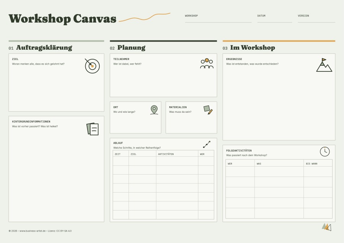
Task: Click the WER header in Folgeaktivitäten table
Action: (230, 164)
